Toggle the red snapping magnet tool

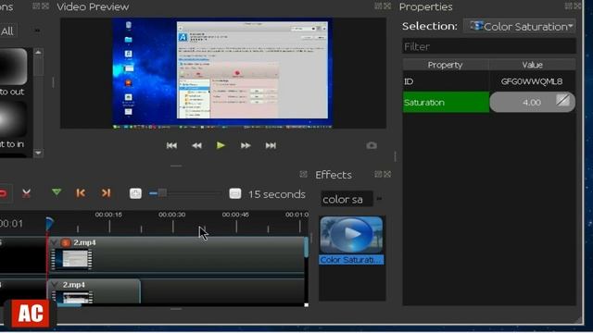pos(3,193)
